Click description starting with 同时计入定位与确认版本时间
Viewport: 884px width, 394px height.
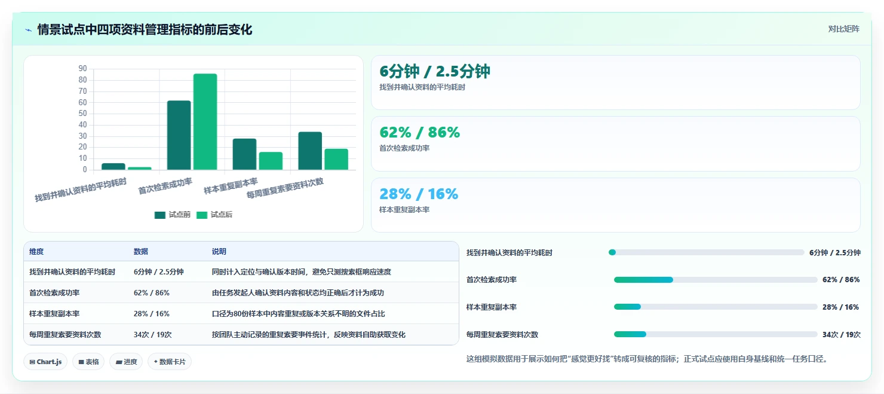pyautogui.click(x=302, y=272)
